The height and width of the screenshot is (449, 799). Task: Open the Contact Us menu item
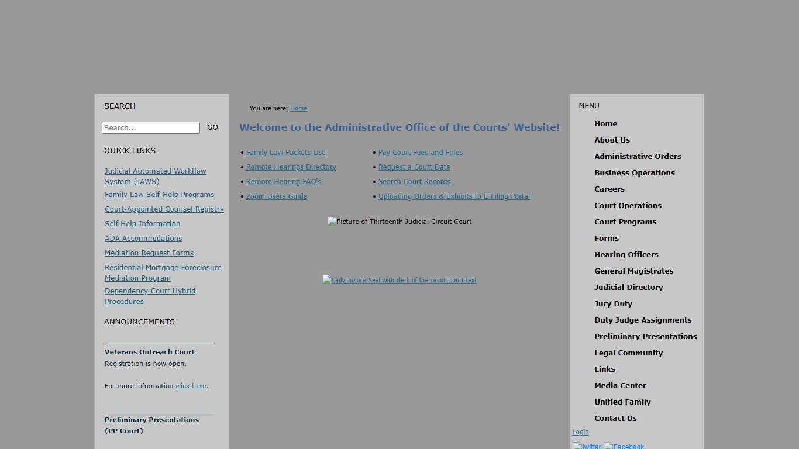coord(615,419)
